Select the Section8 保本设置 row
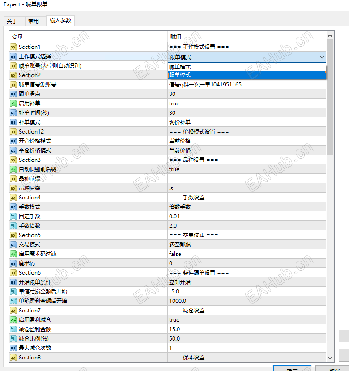Screen dimensions: 349x371 [x=168, y=357]
